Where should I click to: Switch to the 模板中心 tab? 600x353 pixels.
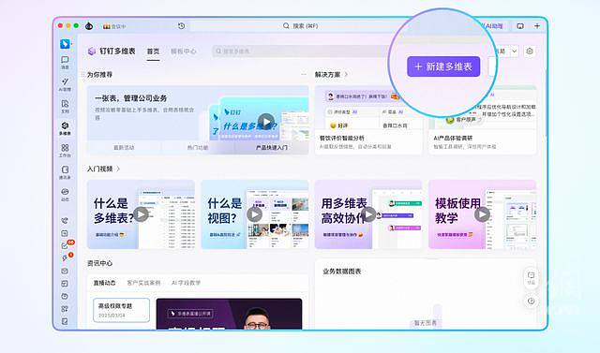184,51
